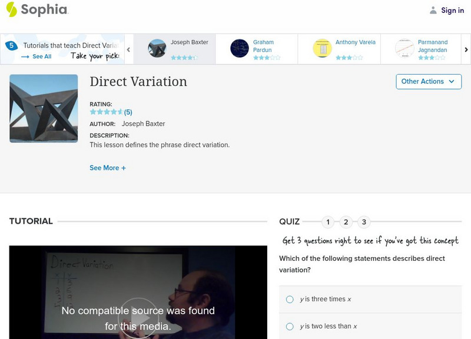
Task: Click the Direct Variation sculpture thumbnail
Action: coord(44,108)
